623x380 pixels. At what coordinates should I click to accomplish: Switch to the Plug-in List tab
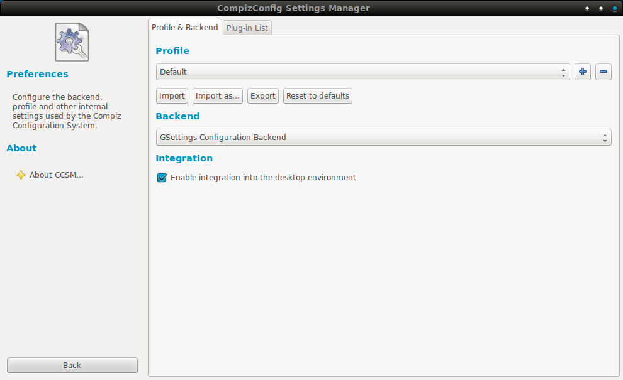(247, 28)
